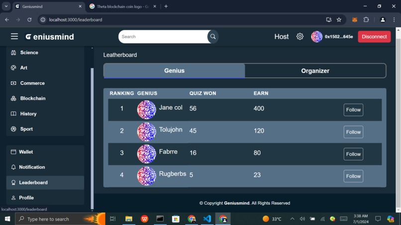Open Art category in sidebar
Image resolution: width=401 pixels, height=225 pixels.
(x=45, y=68)
